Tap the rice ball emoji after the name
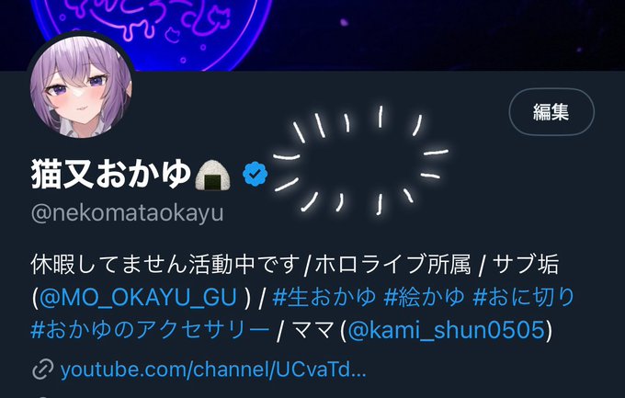The height and width of the screenshot is (398, 625). 212,175
